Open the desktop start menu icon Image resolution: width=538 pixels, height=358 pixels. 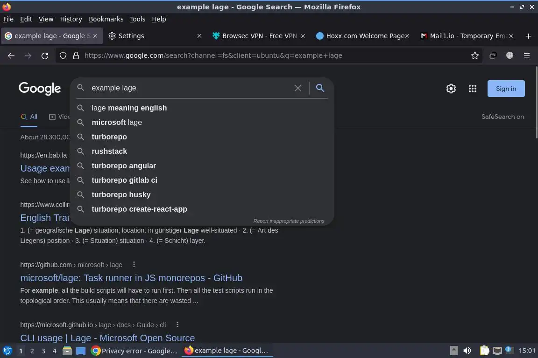(7, 351)
